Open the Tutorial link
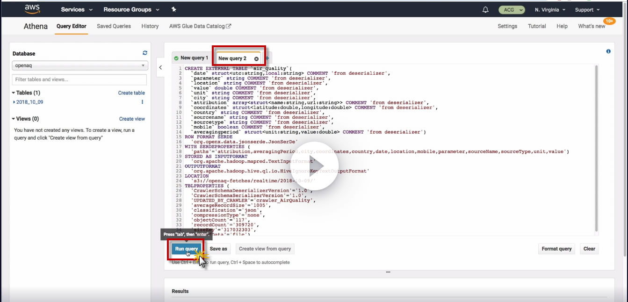This screenshot has height=302, width=628. 537,26
